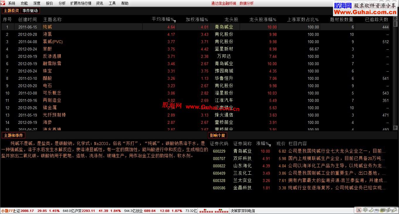Switch to 事件驱动 tab
This screenshot has width=399, height=214.
tap(30, 11)
